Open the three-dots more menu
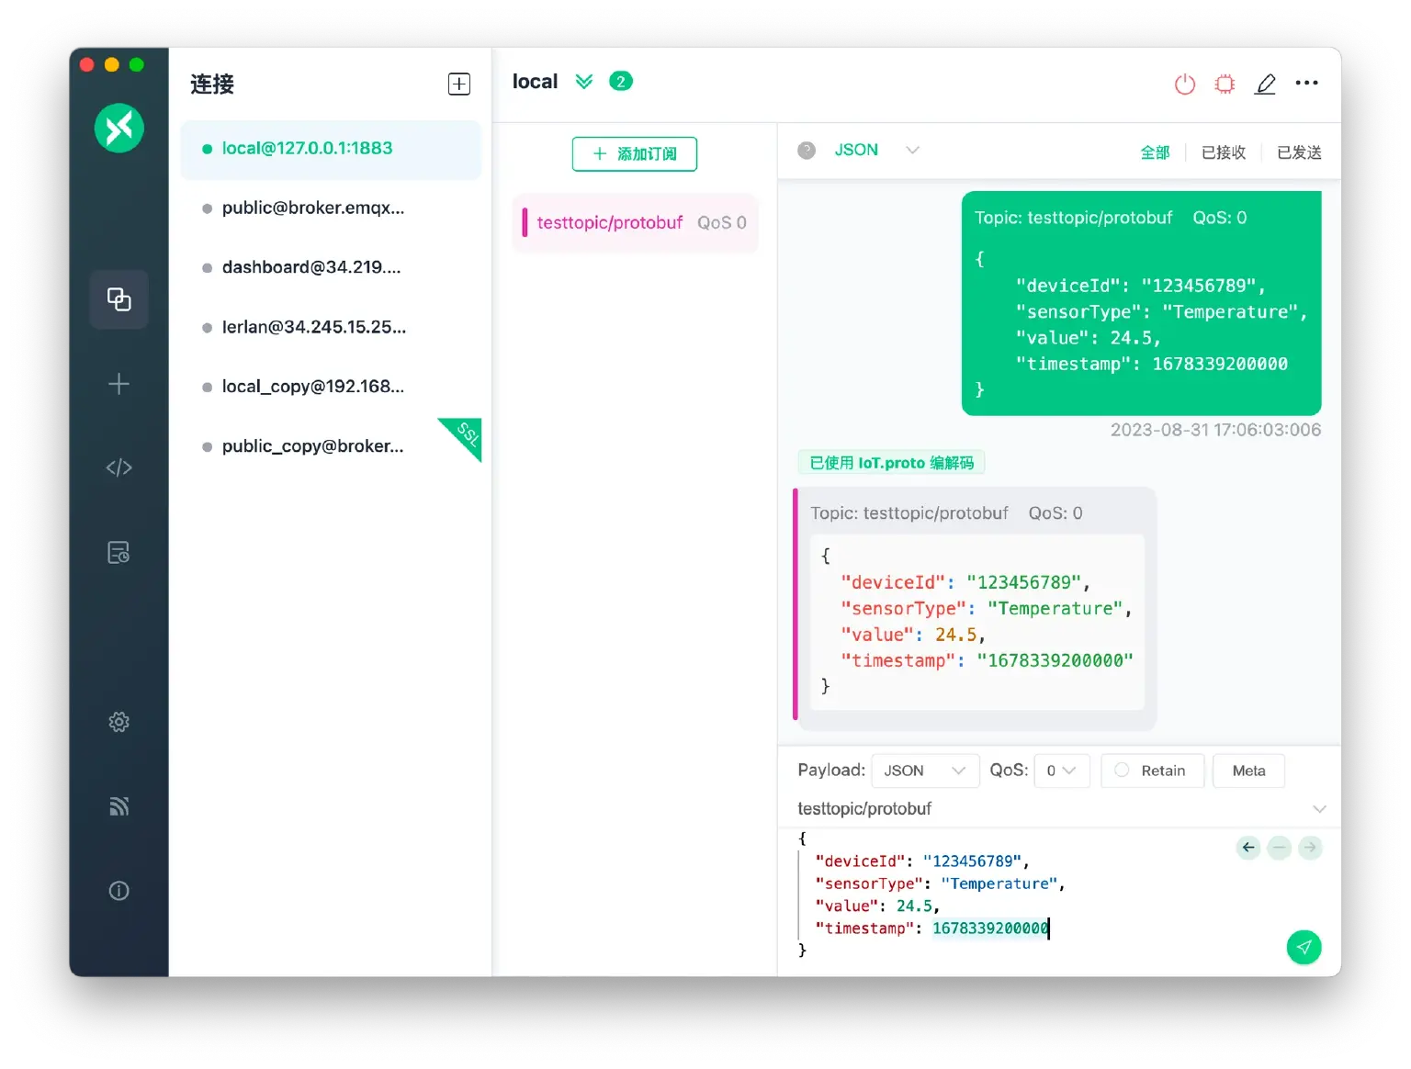 tap(1306, 83)
